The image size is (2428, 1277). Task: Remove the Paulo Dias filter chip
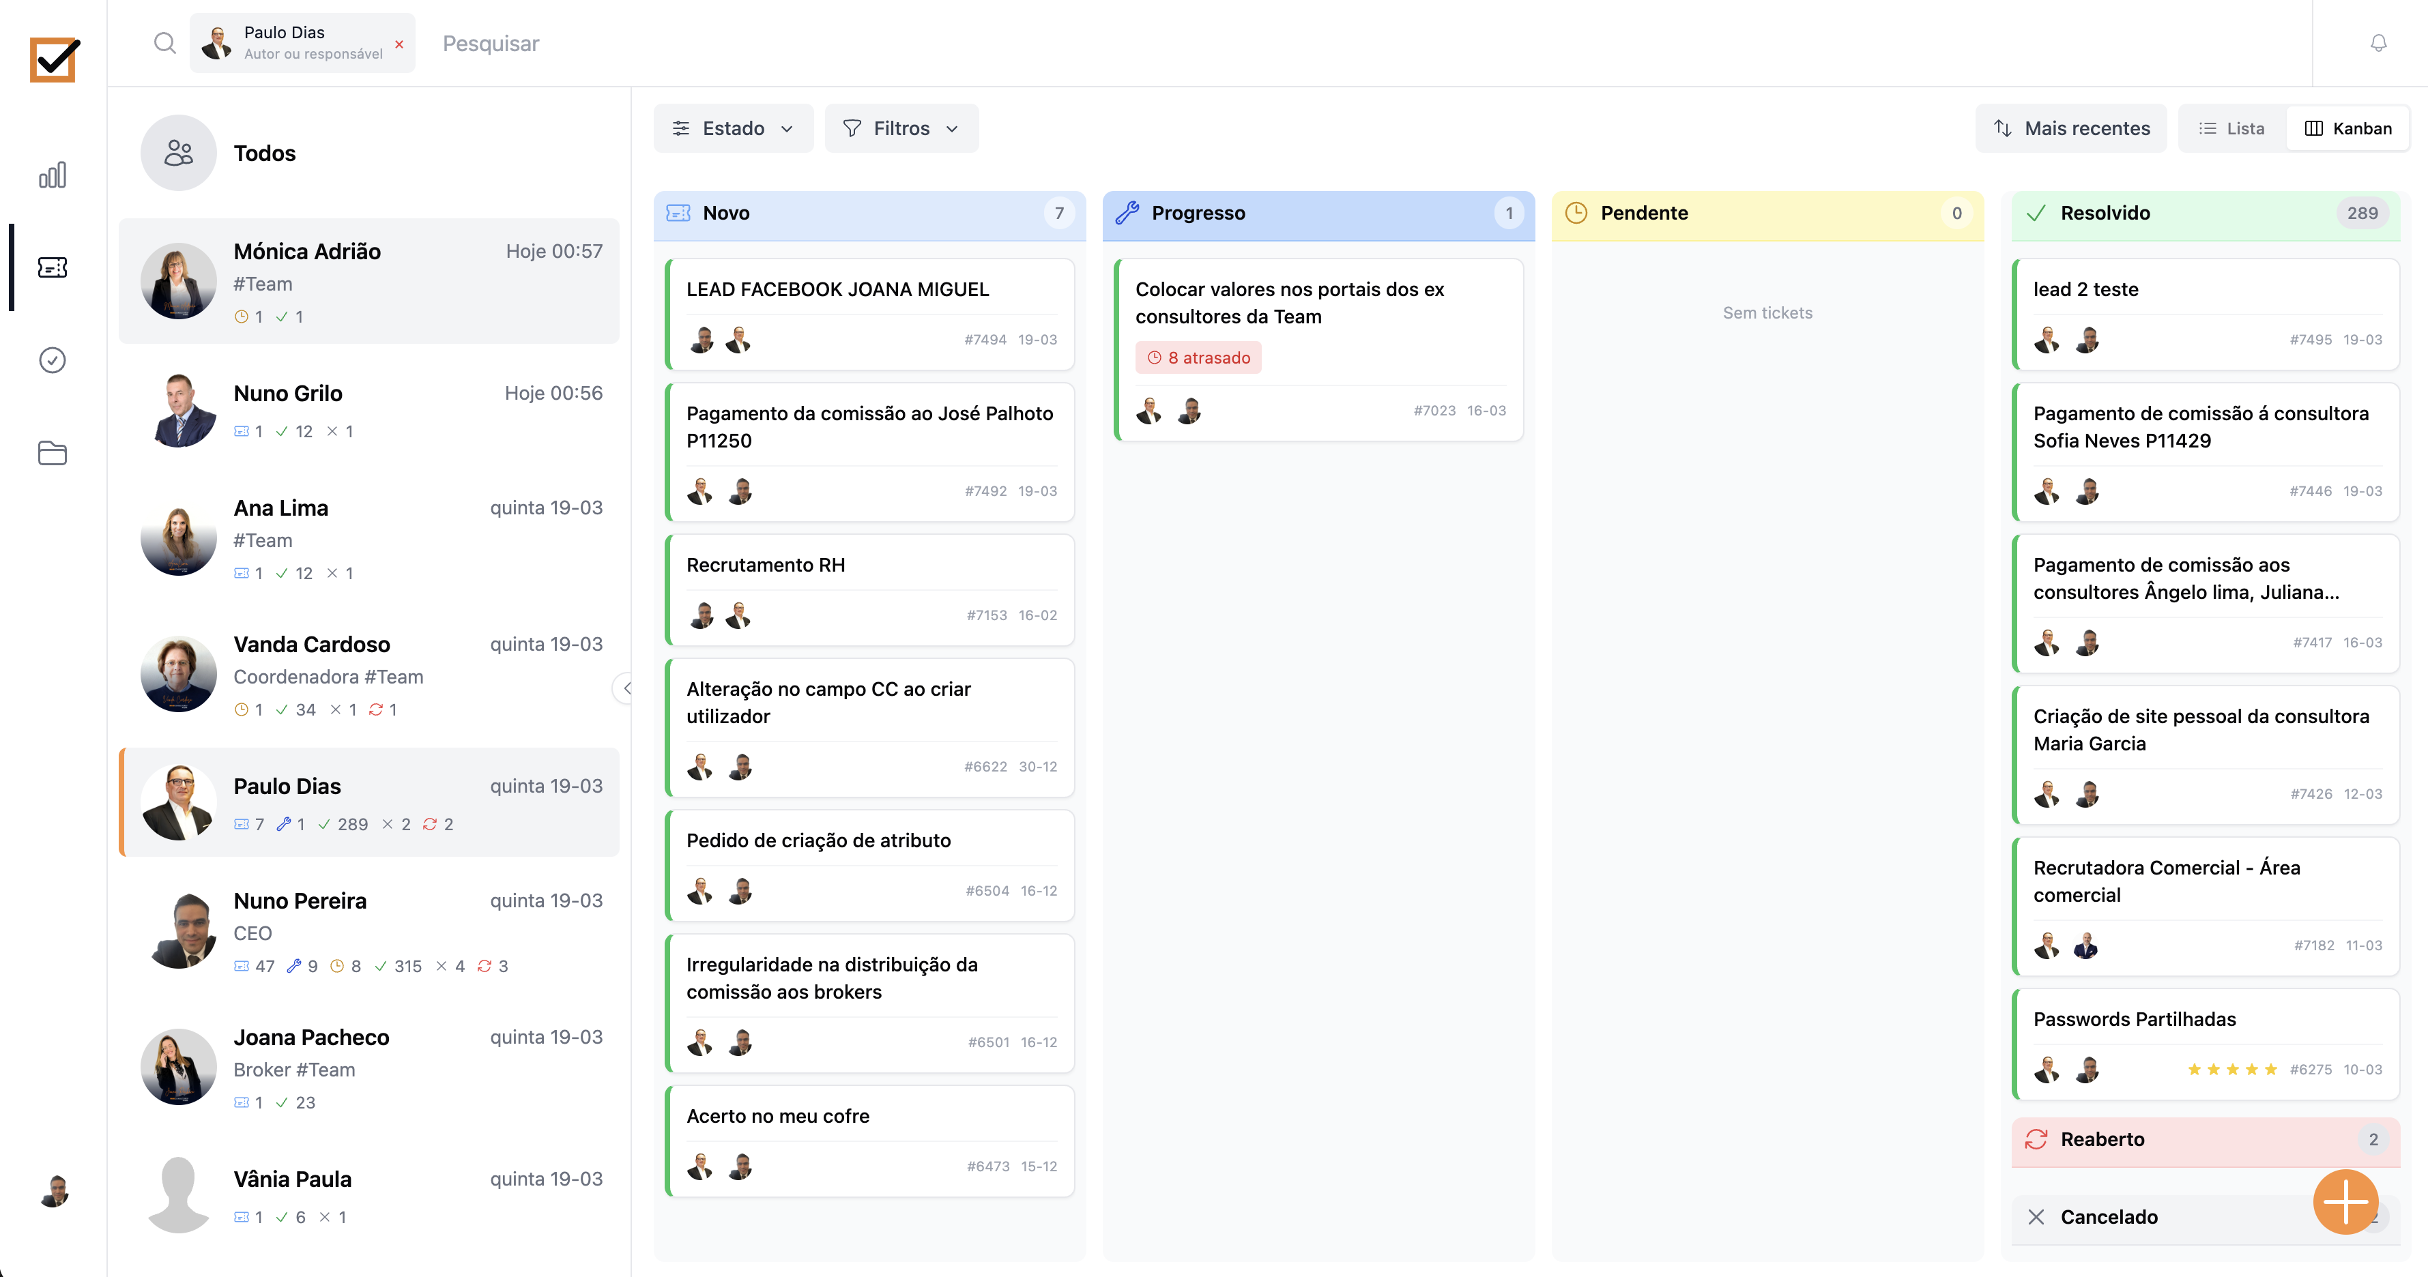pos(400,44)
